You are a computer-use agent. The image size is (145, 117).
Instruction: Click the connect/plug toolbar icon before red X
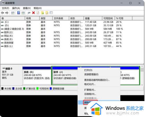[x=29, y=13]
